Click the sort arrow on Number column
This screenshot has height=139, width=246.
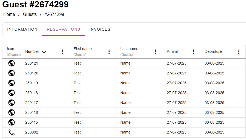44,51
